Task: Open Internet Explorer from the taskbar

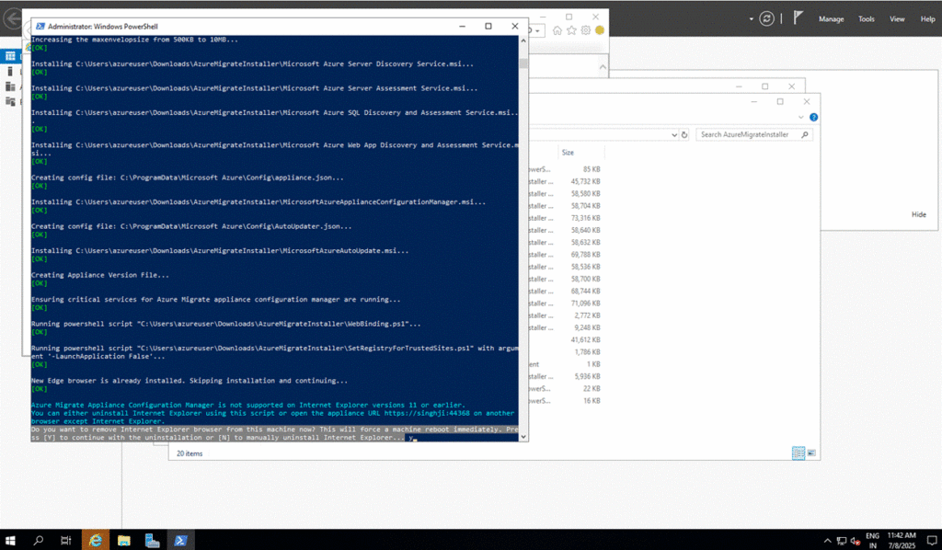Action: 95,540
